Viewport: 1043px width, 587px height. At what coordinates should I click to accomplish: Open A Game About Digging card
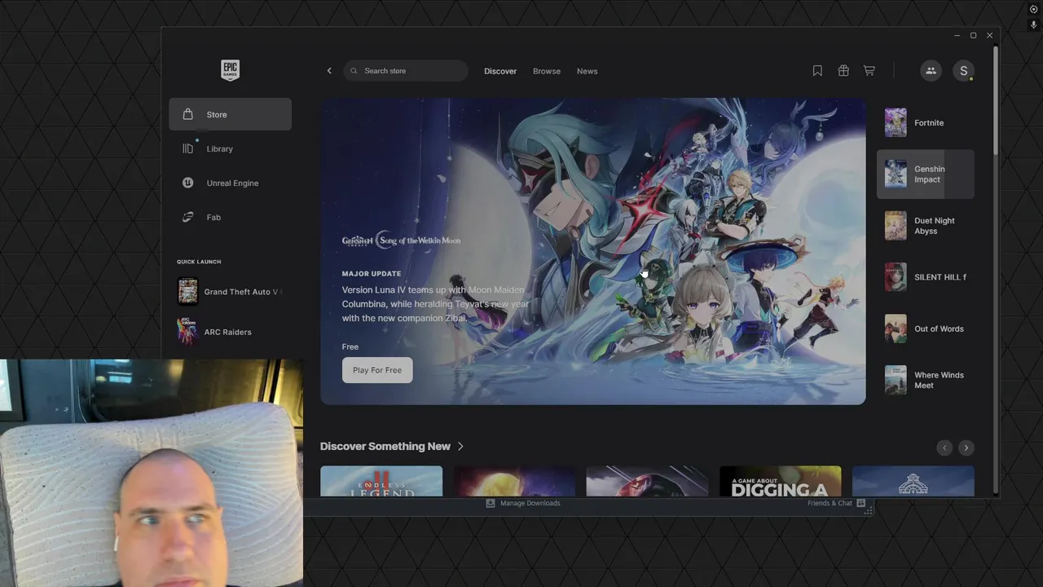coord(780,481)
